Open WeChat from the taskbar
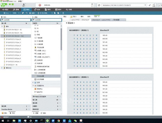The height and width of the screenshot is (123, 162). pyautogui.click(x=75, y=121)
